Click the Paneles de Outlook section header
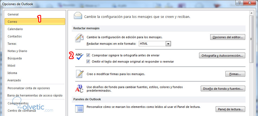 (x=159, y=99)
